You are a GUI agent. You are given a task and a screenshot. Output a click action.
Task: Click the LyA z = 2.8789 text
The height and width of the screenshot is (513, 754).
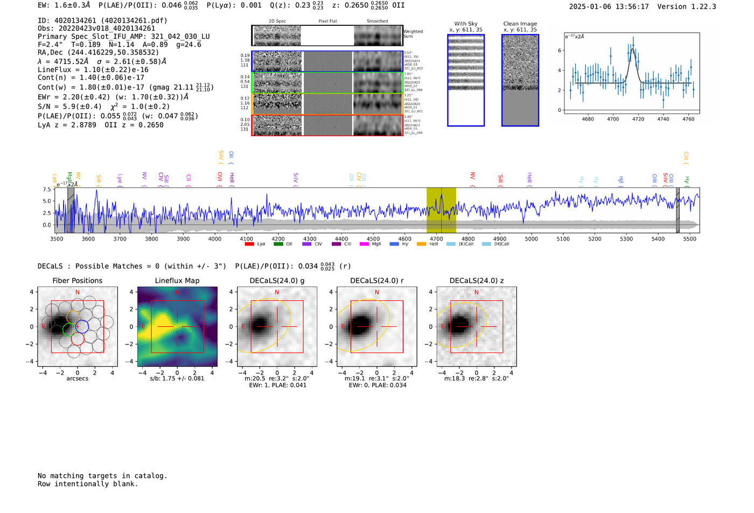(67, 125)
